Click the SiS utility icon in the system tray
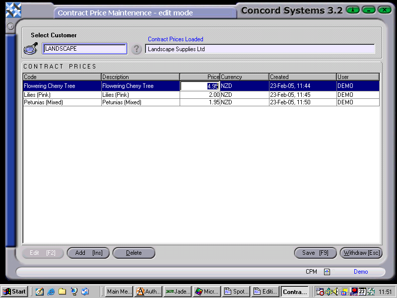 [x=329, y=292]
